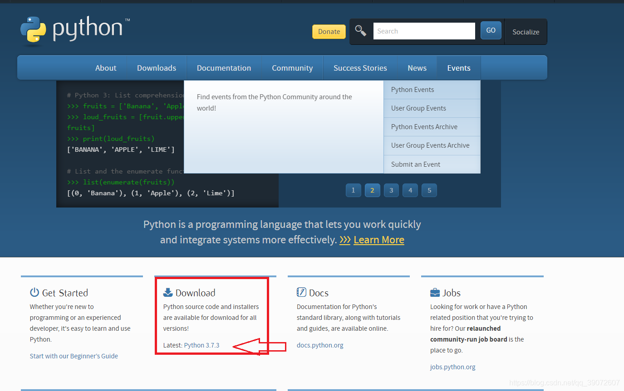Select User Group Events Archive item

click(x=432, y=145)
